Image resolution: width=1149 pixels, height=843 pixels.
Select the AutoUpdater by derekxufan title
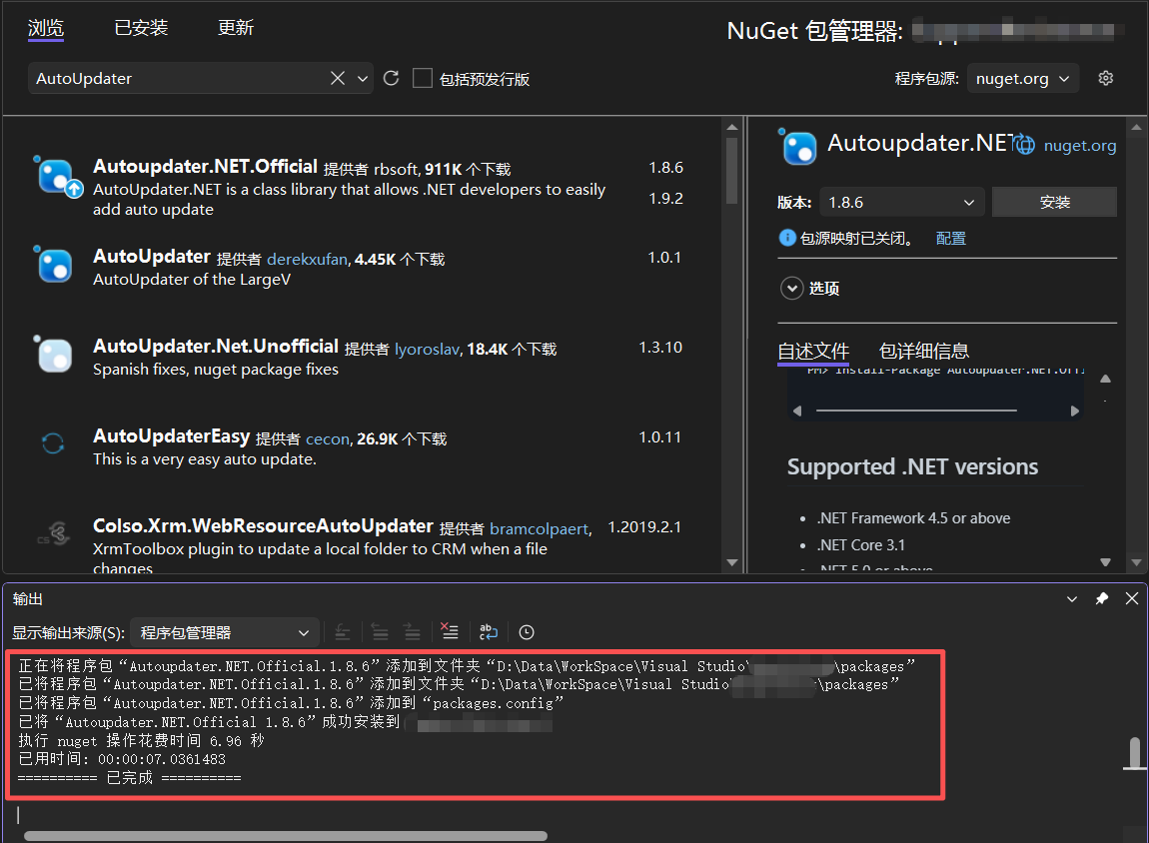click(x=152, y=257)
